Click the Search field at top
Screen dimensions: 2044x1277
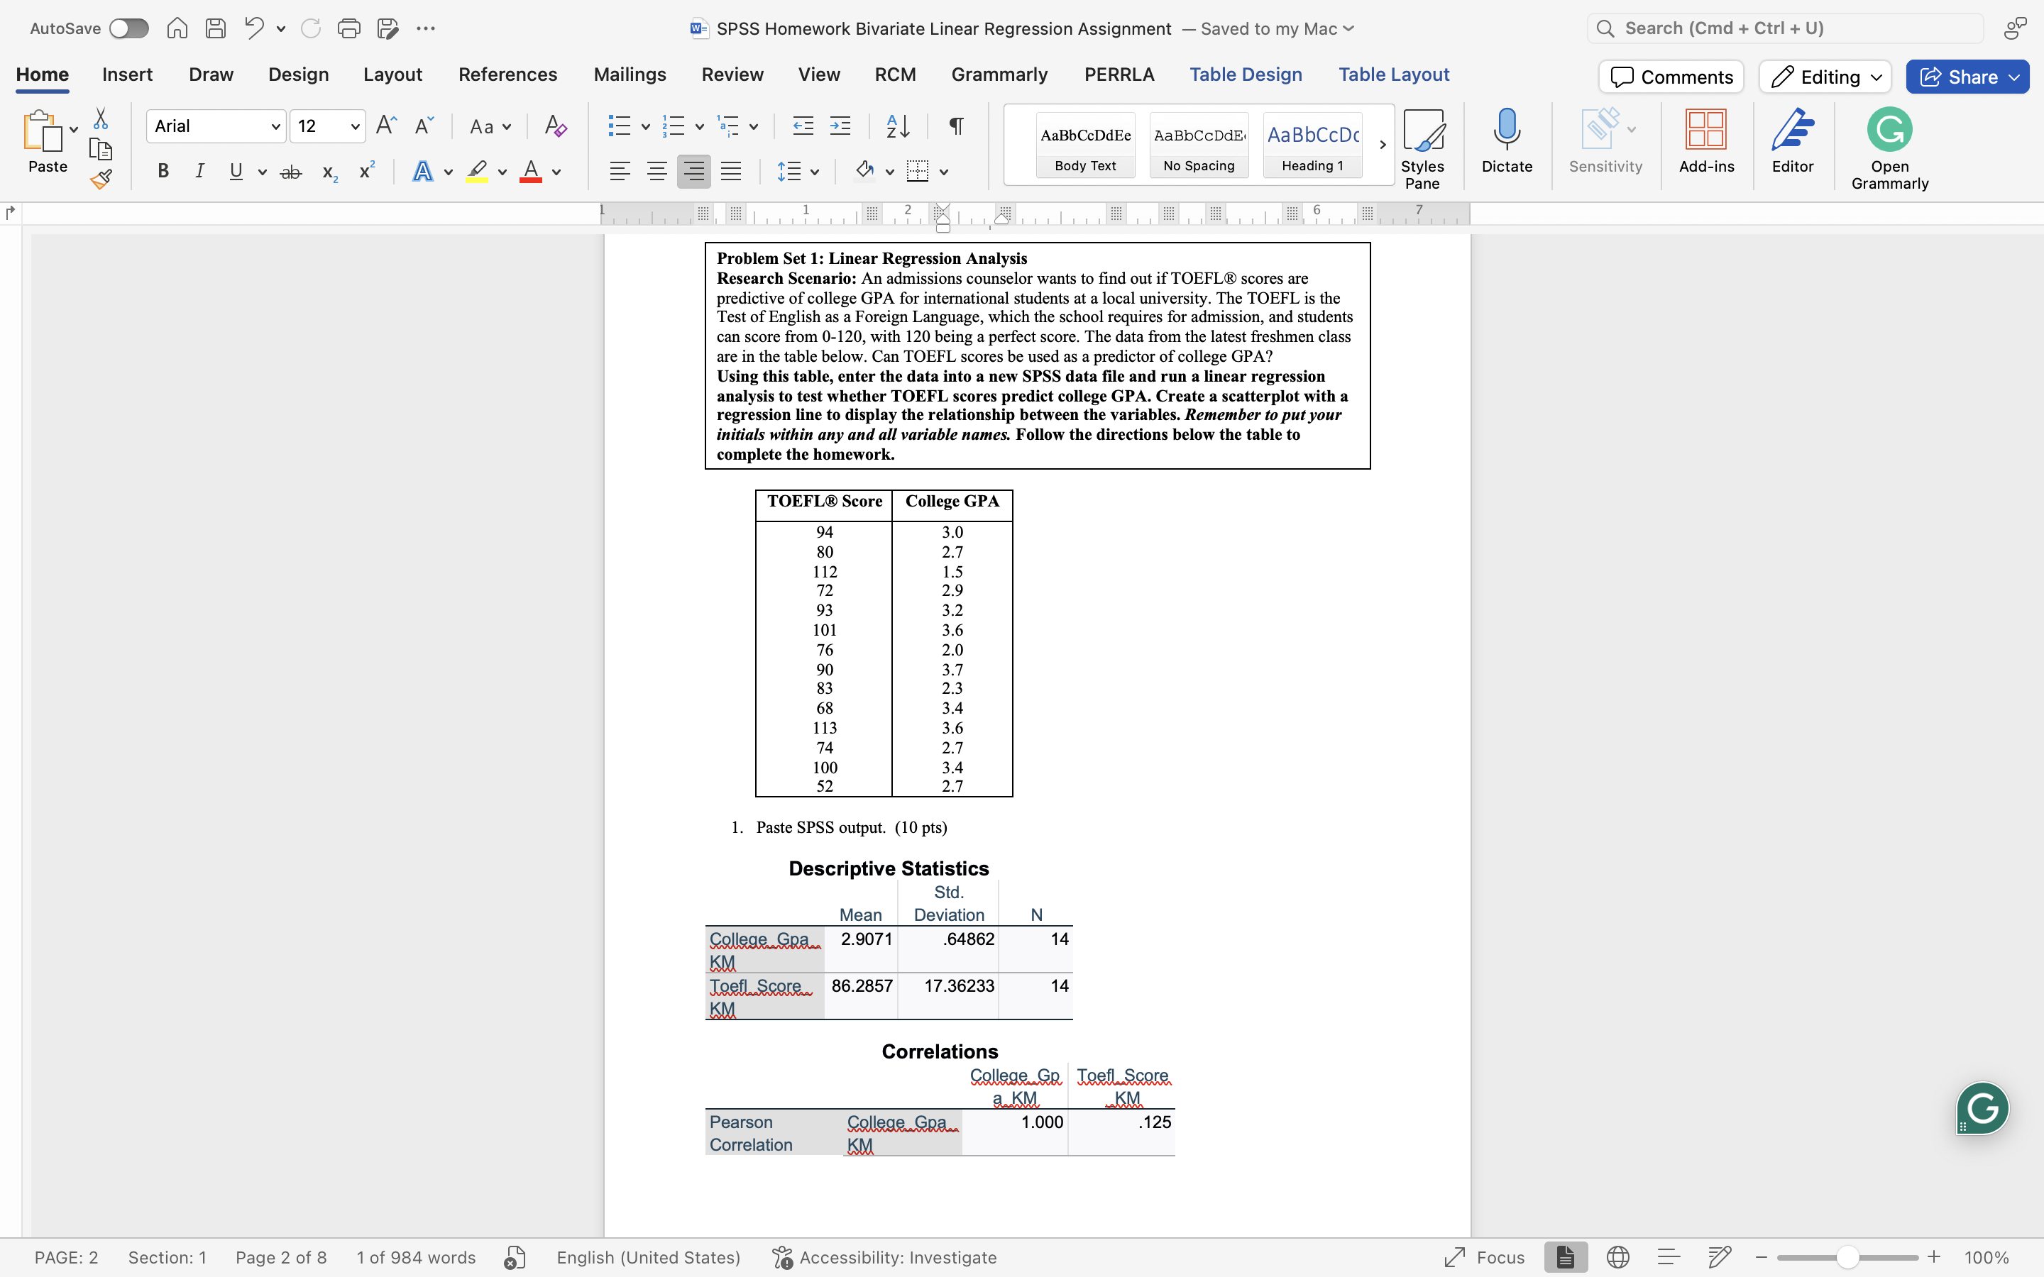(1783, 28)
